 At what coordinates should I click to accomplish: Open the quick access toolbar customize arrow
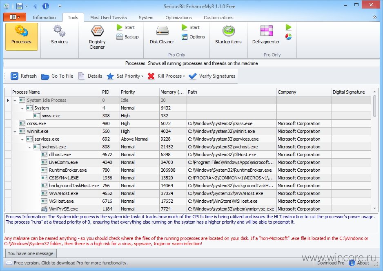coord(60,6)
